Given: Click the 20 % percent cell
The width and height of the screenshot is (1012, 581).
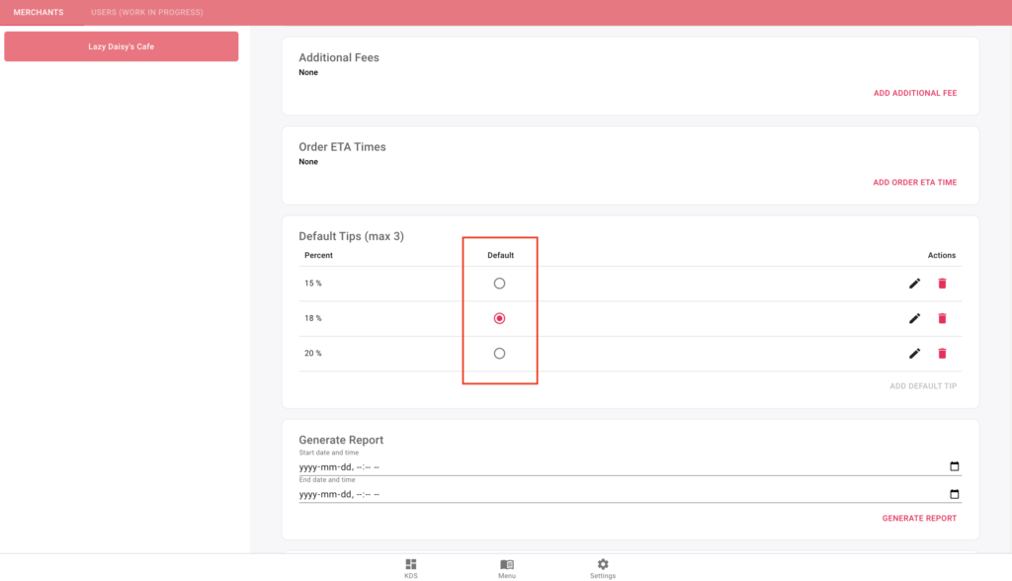Looking at the screenshot, I should (x=313, y=353).
